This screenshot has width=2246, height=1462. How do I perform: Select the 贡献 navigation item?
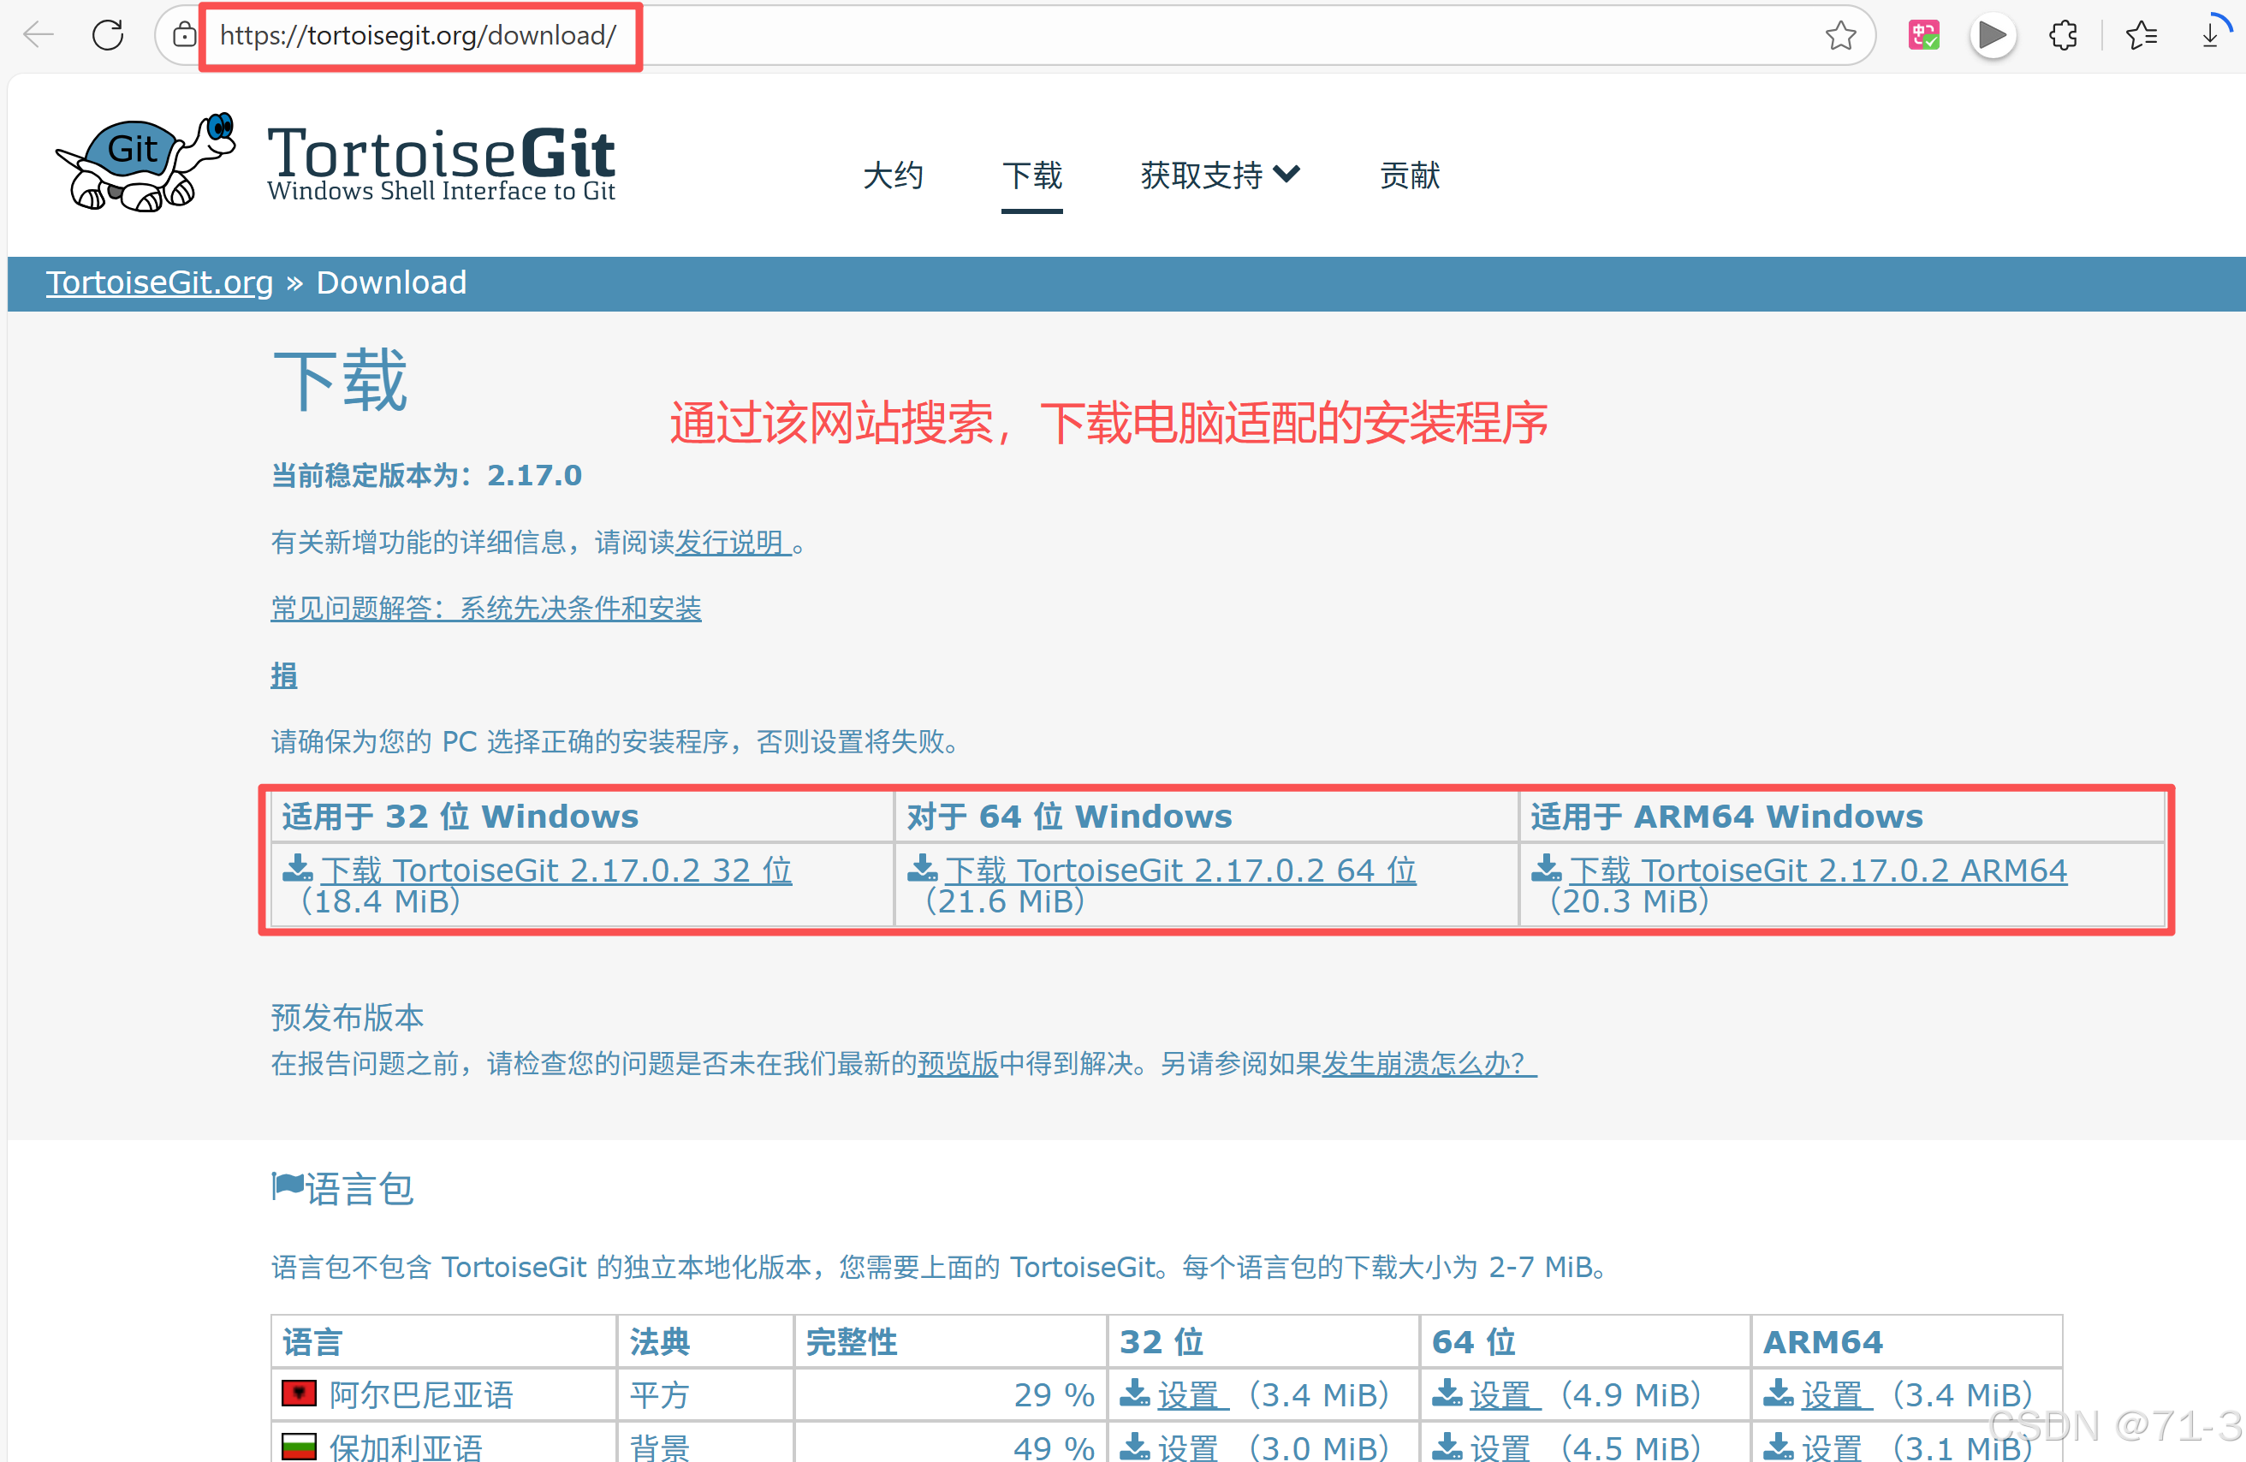point(1409,175)
